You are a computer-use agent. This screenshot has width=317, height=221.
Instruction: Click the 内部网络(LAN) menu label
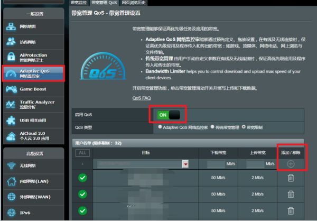[x=34, y=181]
